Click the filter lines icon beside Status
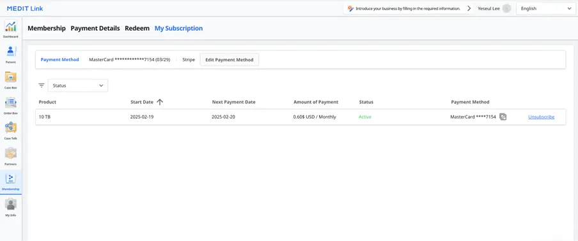This screenshot has height=241, width=578. pos(42,85)
